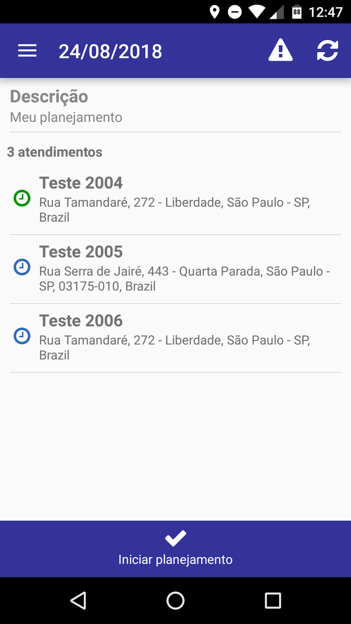The height and width of the screenshot is (624, 351).
Task: Tap the refresh sync icon
Action: point(328,51)
